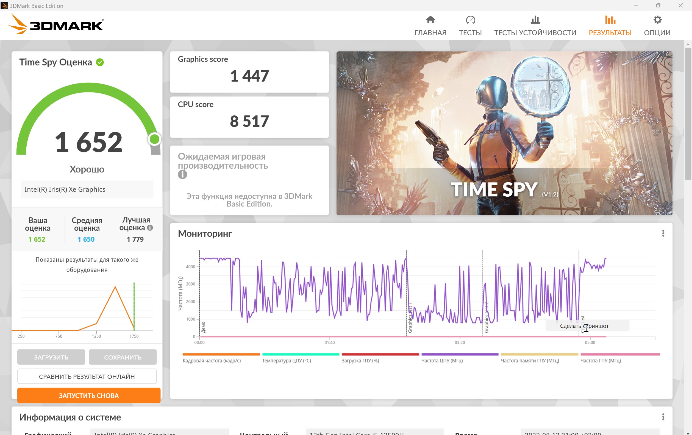692x435 pixels.
Task: Click the Time Spy artwork thumbnail
Action: [x=504, y=133]
